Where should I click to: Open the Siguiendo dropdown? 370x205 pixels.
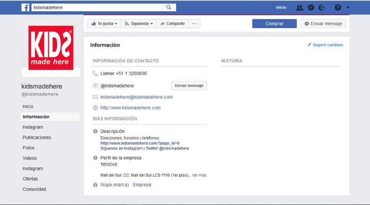coord(139,24)
